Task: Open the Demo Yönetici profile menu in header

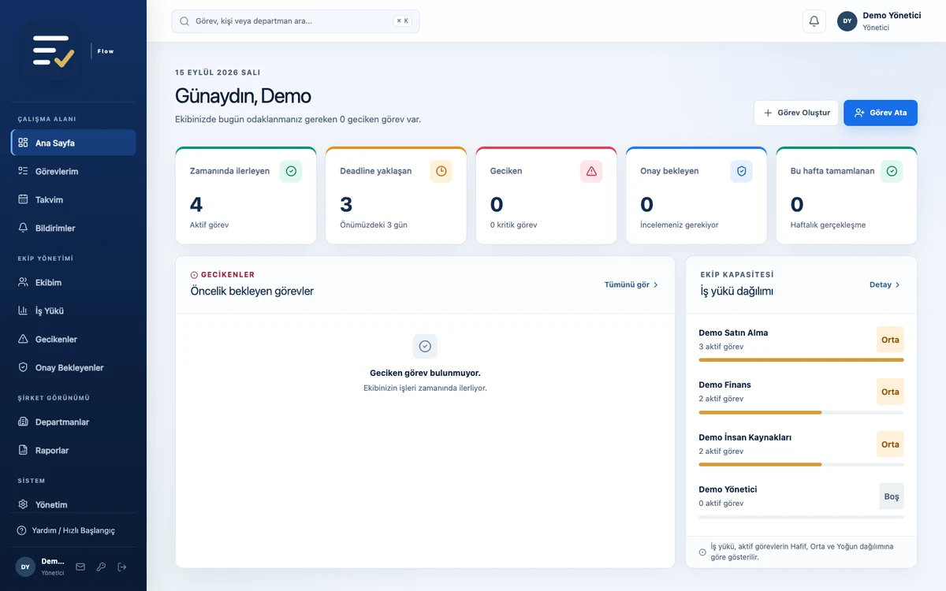Action: click(x=879, y=21)
